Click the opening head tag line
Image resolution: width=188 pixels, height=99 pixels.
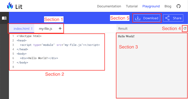[x=22, y=41]
